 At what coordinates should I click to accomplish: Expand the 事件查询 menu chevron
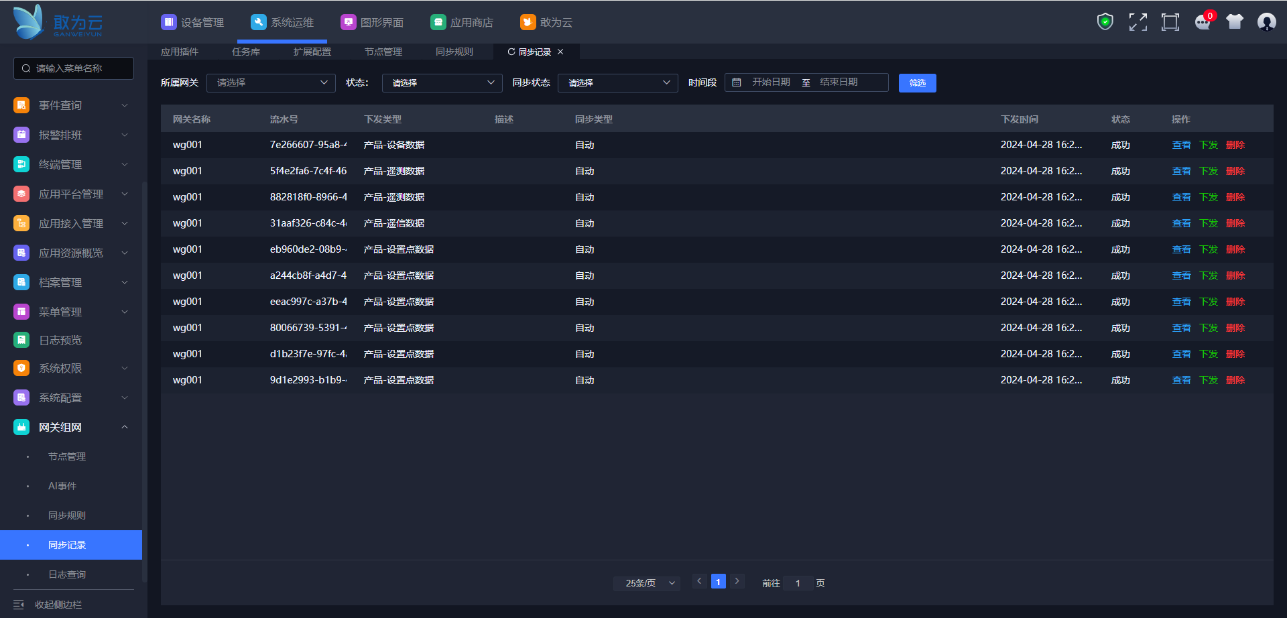[125, 105]
